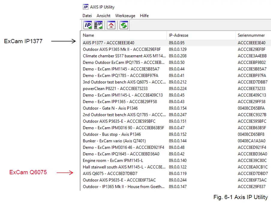Select Engine room - ExCam IPM1145-L row
This screenshot has height=203, width=271.
[176, 160]
